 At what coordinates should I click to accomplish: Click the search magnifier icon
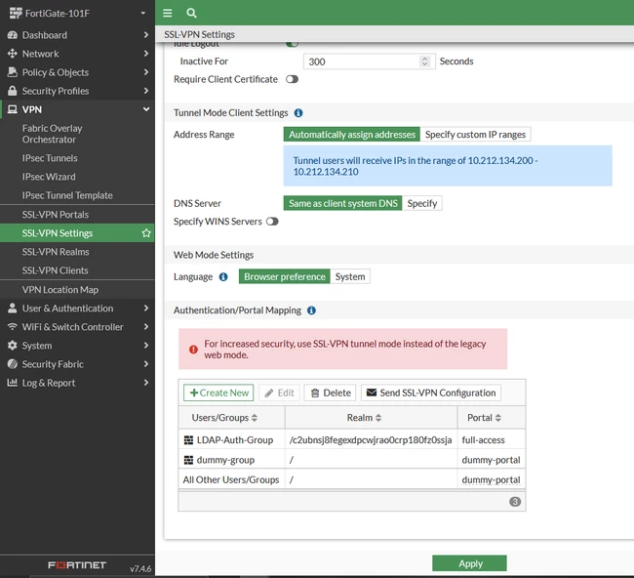coord(191,13)
